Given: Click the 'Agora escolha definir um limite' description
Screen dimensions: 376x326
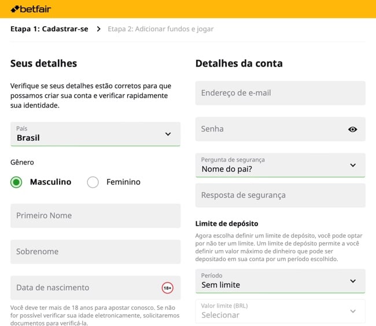Looking at the screenshot, I should (x=279, y=247).
